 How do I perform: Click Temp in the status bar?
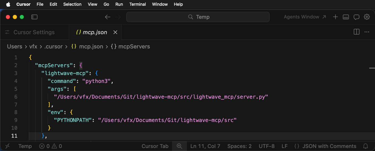[25, 146]
